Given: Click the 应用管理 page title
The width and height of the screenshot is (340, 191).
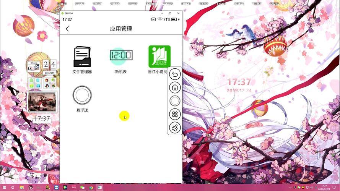Looking at the screenshot, I should point(121,29).
